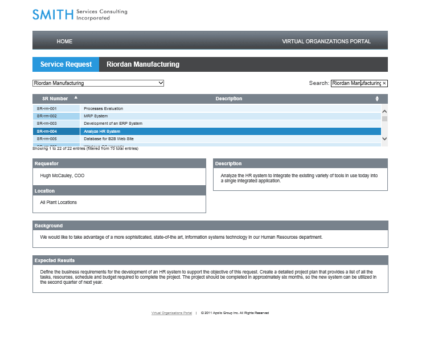Select row SR-rm-001

point(56,109)
